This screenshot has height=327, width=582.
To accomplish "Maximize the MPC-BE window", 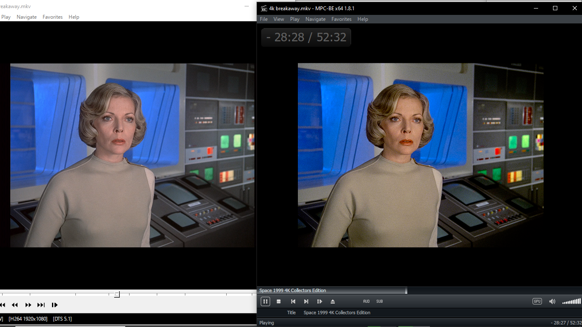I will pos(555,8).
